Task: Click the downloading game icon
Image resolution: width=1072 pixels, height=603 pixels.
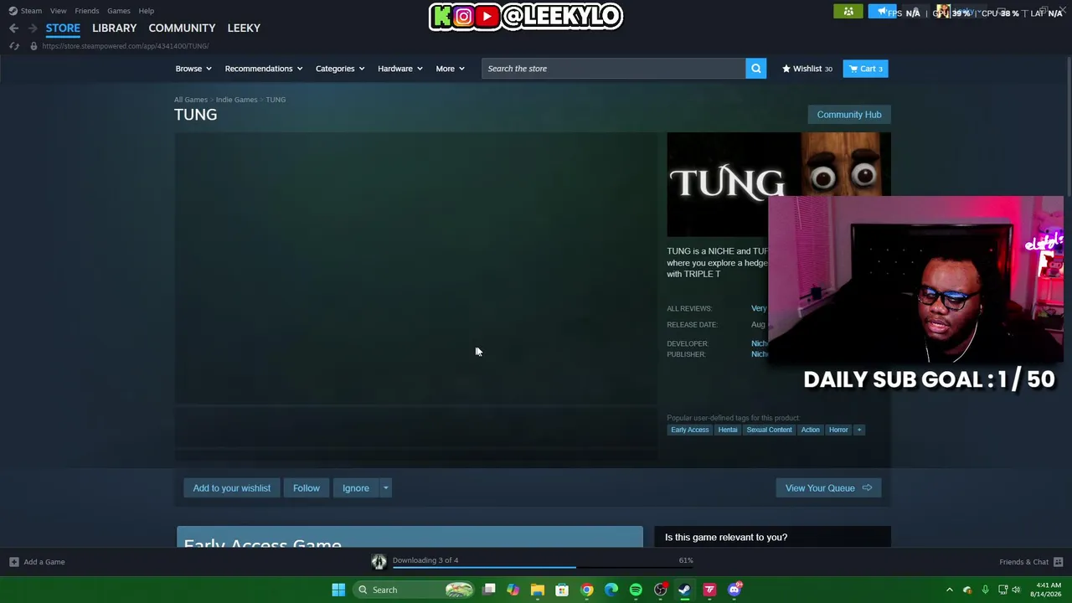Action: pos(379,562)
